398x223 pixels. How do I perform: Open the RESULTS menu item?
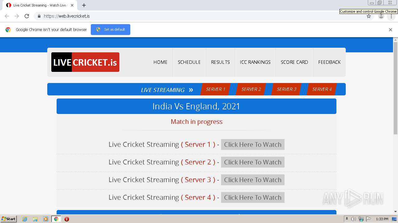[x=220, y=62]
